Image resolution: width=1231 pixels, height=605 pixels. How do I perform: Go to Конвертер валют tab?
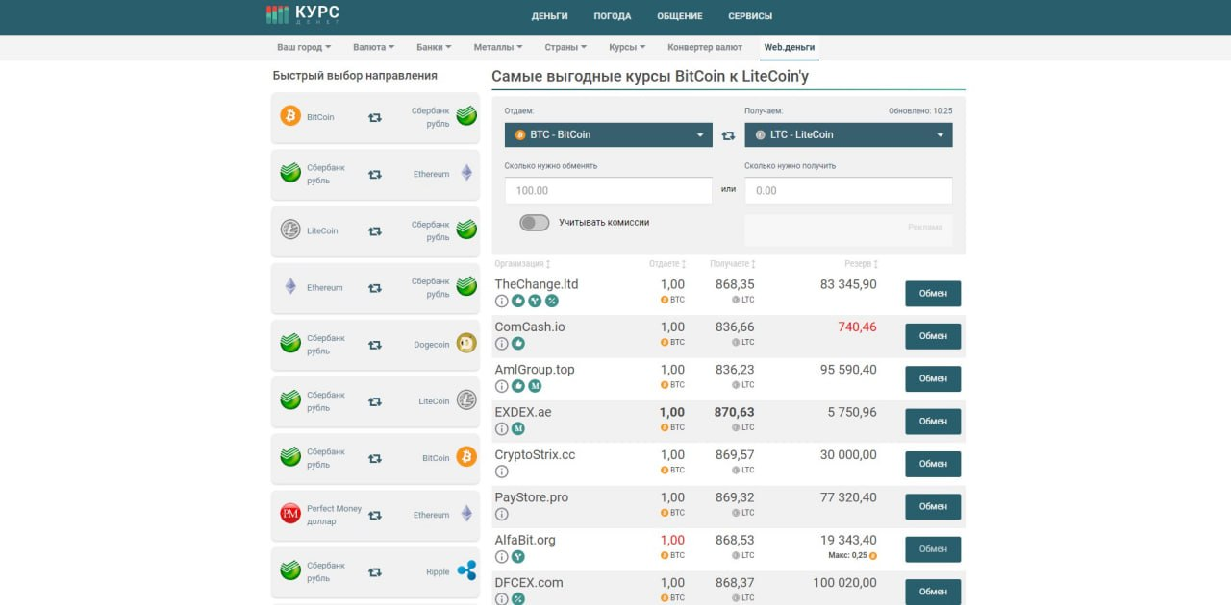point(705,47)
